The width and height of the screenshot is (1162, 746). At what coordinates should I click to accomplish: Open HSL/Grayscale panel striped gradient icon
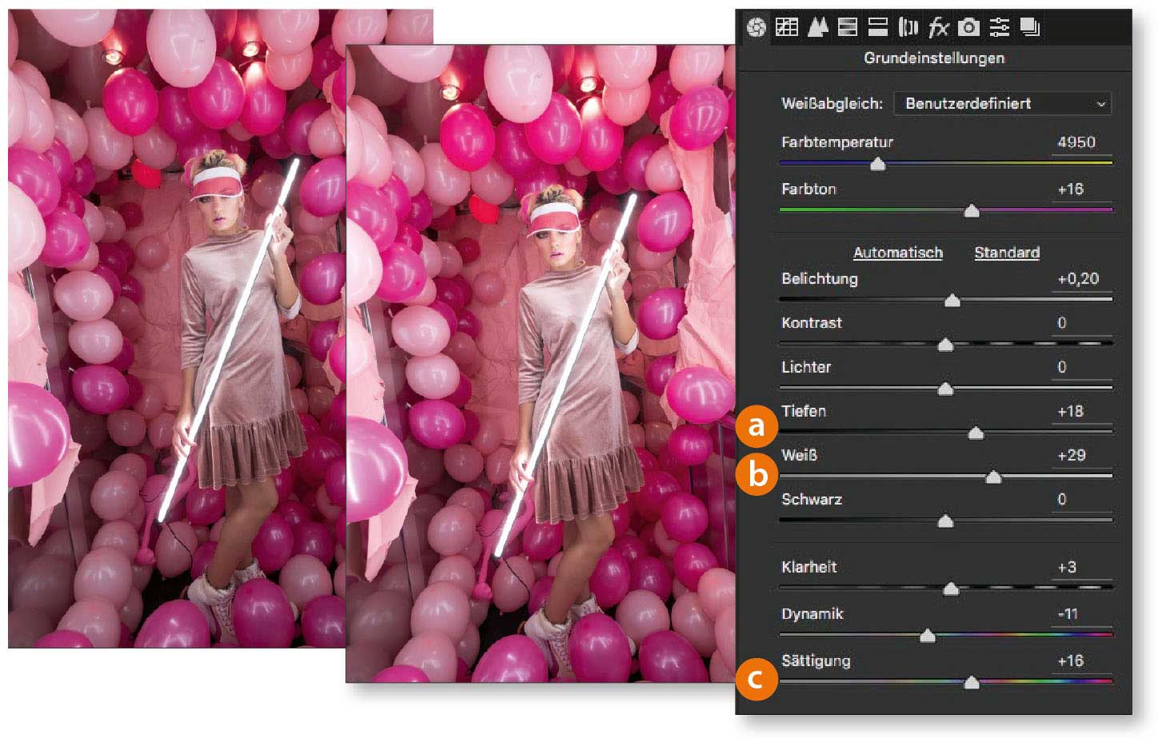click(x=848, y=27)
